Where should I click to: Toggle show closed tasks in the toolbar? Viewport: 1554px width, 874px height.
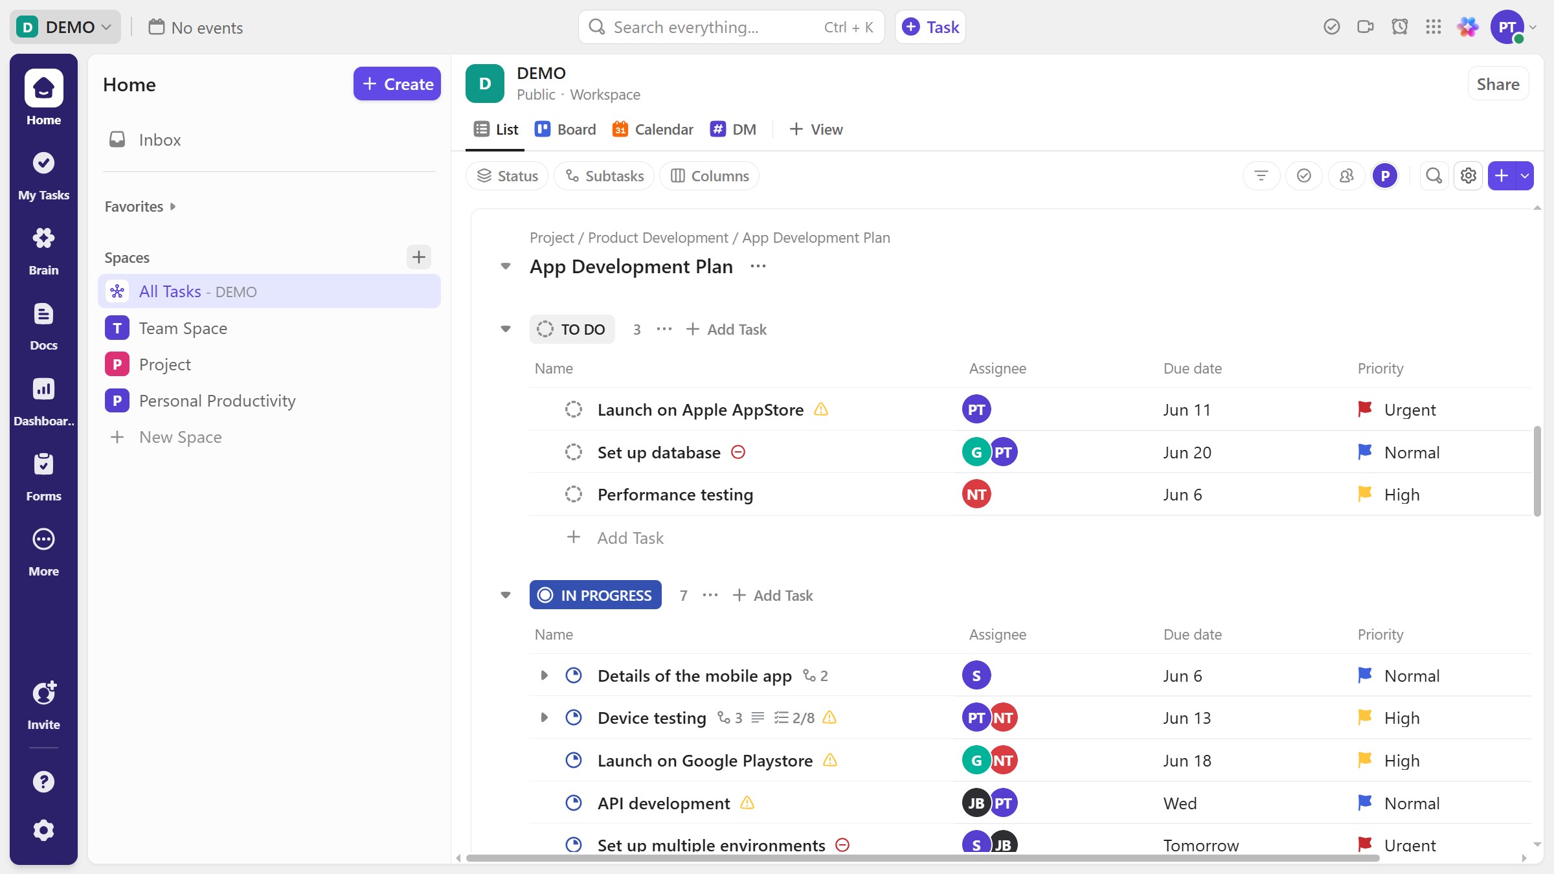[x=1304, y=175]
